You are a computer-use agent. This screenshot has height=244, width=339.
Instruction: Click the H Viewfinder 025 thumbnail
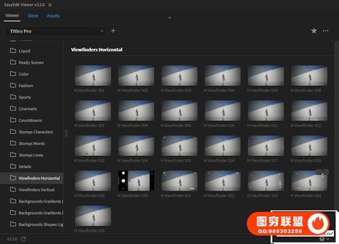coord(93,216)
